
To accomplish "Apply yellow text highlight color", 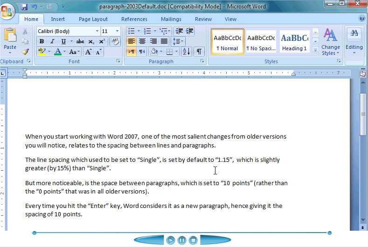I will pyautogui.click(x=42, y=52).
